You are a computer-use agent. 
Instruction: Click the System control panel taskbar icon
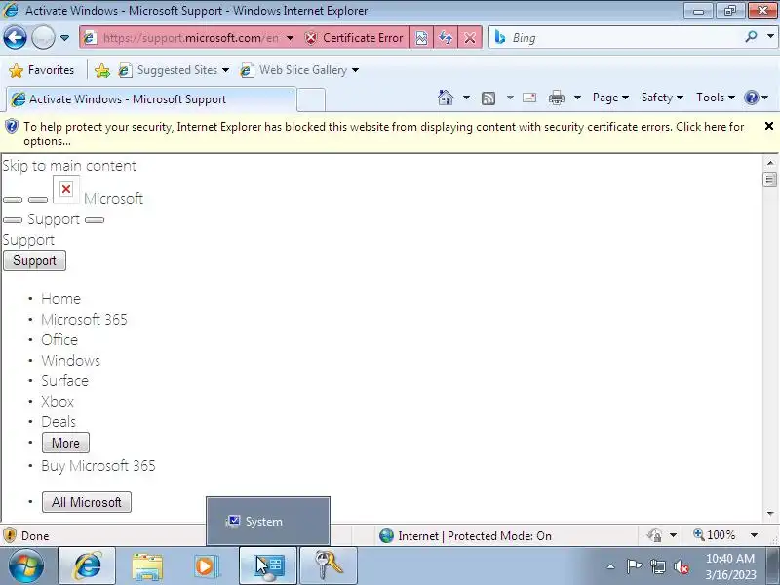pos(268,565)
